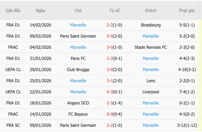202x132 pixels.
Task: Click the Phạt góc column header
Action: 187,11
